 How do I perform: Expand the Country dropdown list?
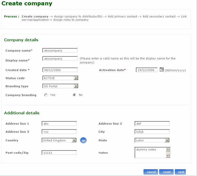(74, 140)
